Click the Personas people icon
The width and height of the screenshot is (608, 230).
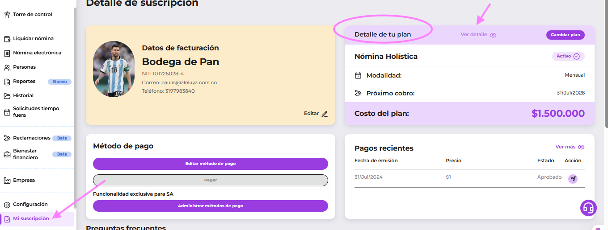click(7, 67)
